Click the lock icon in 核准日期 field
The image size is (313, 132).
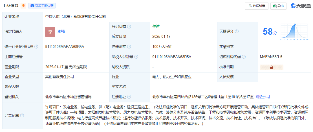[x=272, y=67]
